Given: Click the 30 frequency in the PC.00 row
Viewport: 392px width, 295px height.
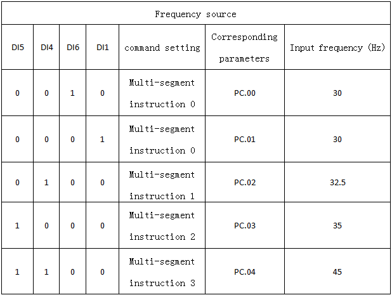Looking at the screenshot, I should click(337, 93).
